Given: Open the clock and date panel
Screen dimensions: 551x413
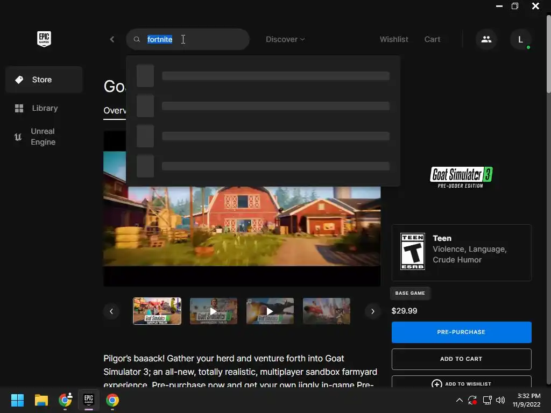Looking at the screenshot, I should tap(526, 400).
